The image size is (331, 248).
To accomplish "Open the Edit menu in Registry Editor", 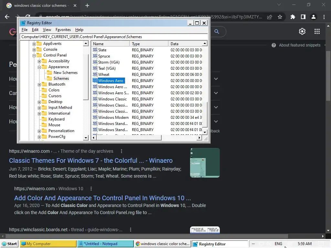I will (x=35, y=30).
